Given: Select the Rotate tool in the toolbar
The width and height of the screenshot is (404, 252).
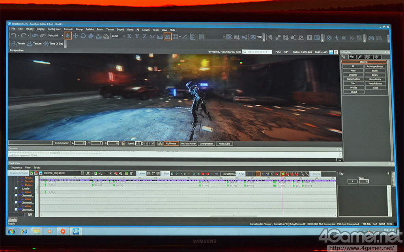Looking at the screenshot, I should 83,36.
